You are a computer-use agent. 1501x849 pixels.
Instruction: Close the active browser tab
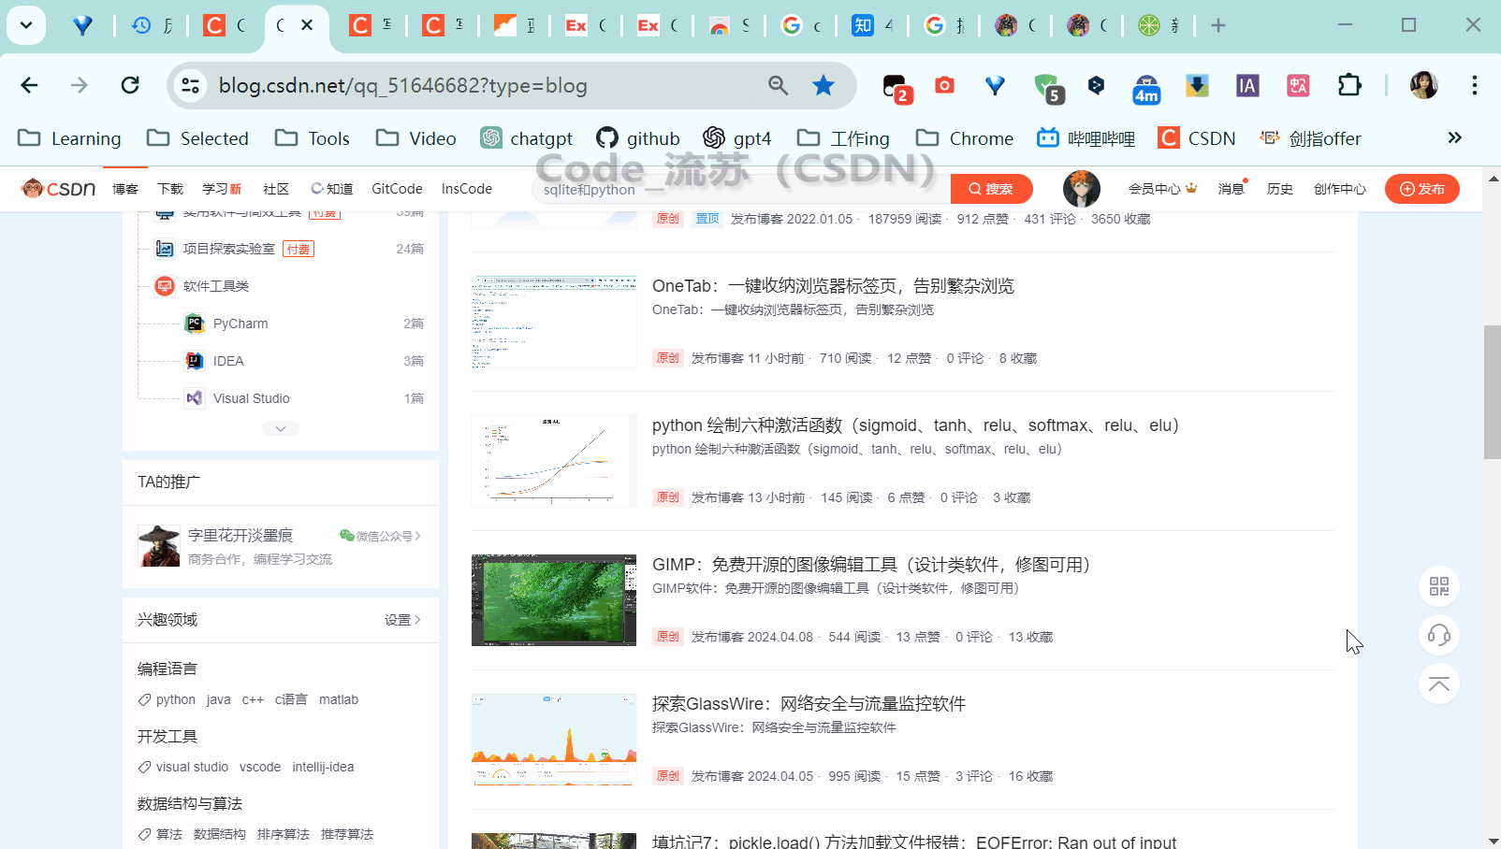click(307, 25)
